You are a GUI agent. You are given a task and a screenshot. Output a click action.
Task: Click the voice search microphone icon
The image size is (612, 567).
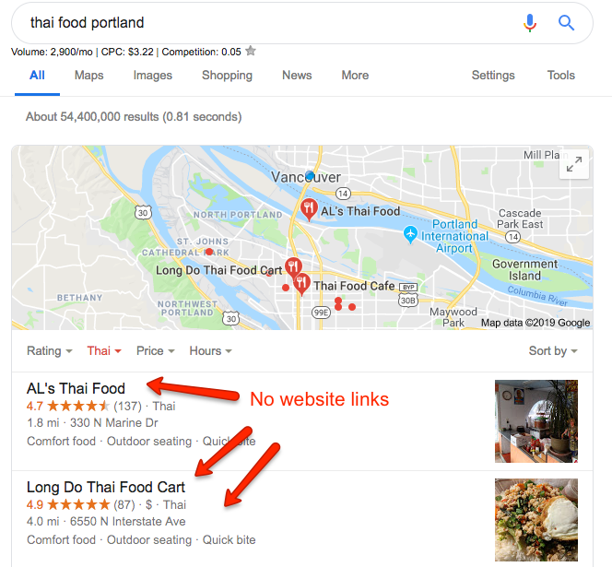(x=530, y=23)
